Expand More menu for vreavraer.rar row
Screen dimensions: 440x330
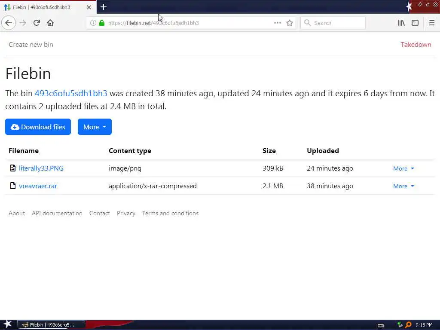(403, 186)
